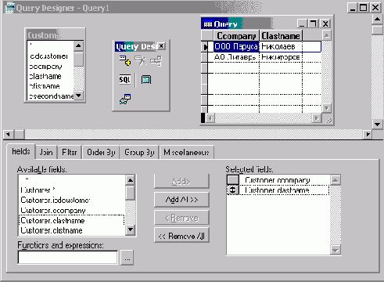Click the << Remove All button
The height and width of the screenshot is (282, 384).
[x=181, y=236]
